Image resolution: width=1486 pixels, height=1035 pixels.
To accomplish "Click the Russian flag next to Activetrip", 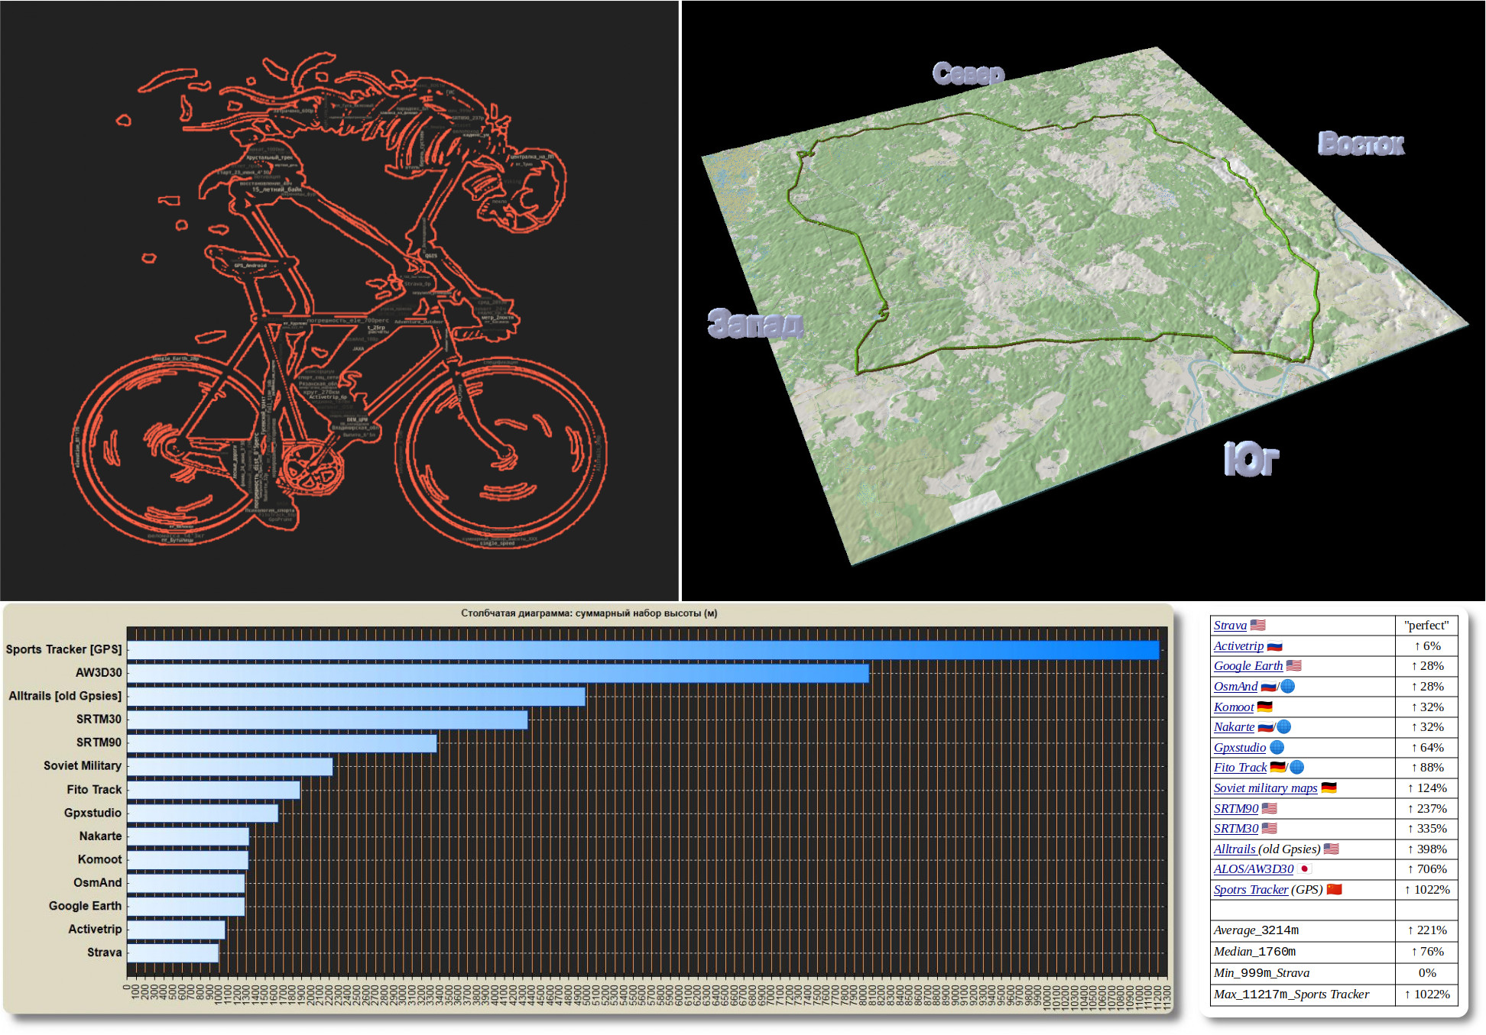I will 1274,646.
